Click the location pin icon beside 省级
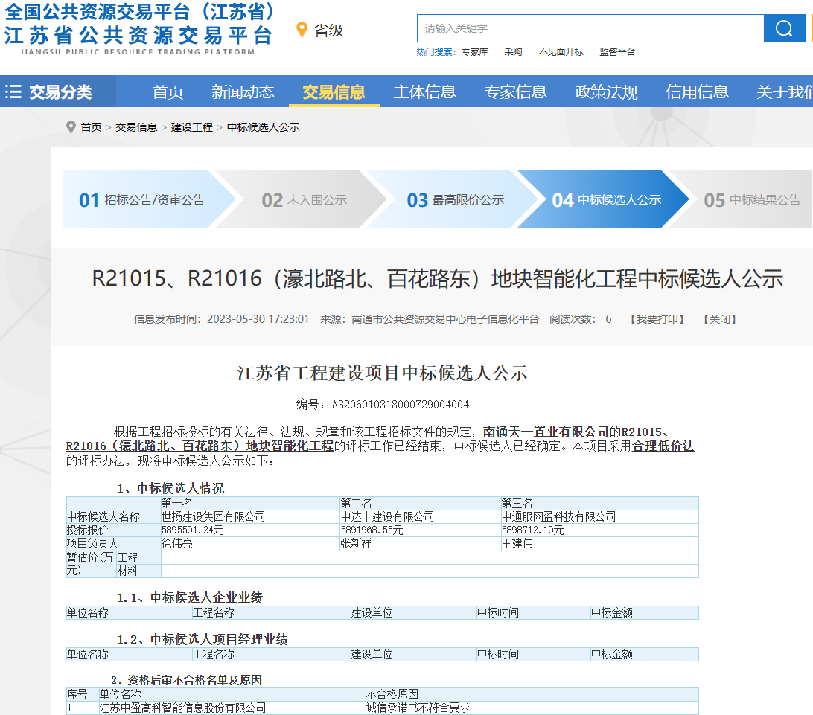 click(301, 30)
